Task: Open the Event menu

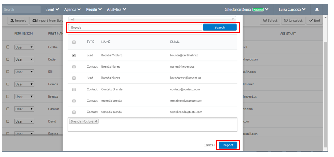Action: [x=52, y=9]
